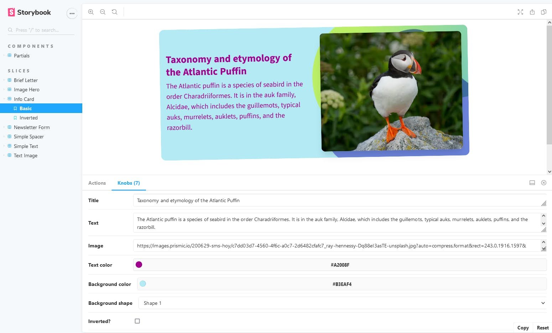Pick the Text color swatch

pyautogui.click(x=139, y=265)
